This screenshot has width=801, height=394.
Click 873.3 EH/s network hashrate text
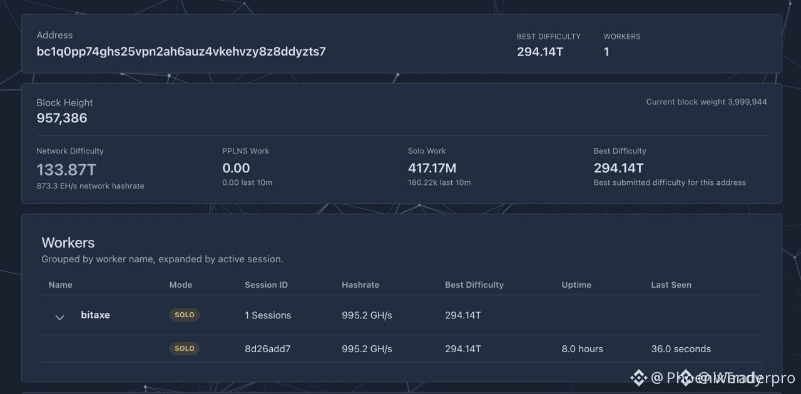(x=90, y=186)
